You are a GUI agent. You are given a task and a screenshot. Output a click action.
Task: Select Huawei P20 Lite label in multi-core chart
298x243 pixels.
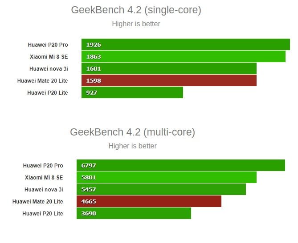coord(43,214)
